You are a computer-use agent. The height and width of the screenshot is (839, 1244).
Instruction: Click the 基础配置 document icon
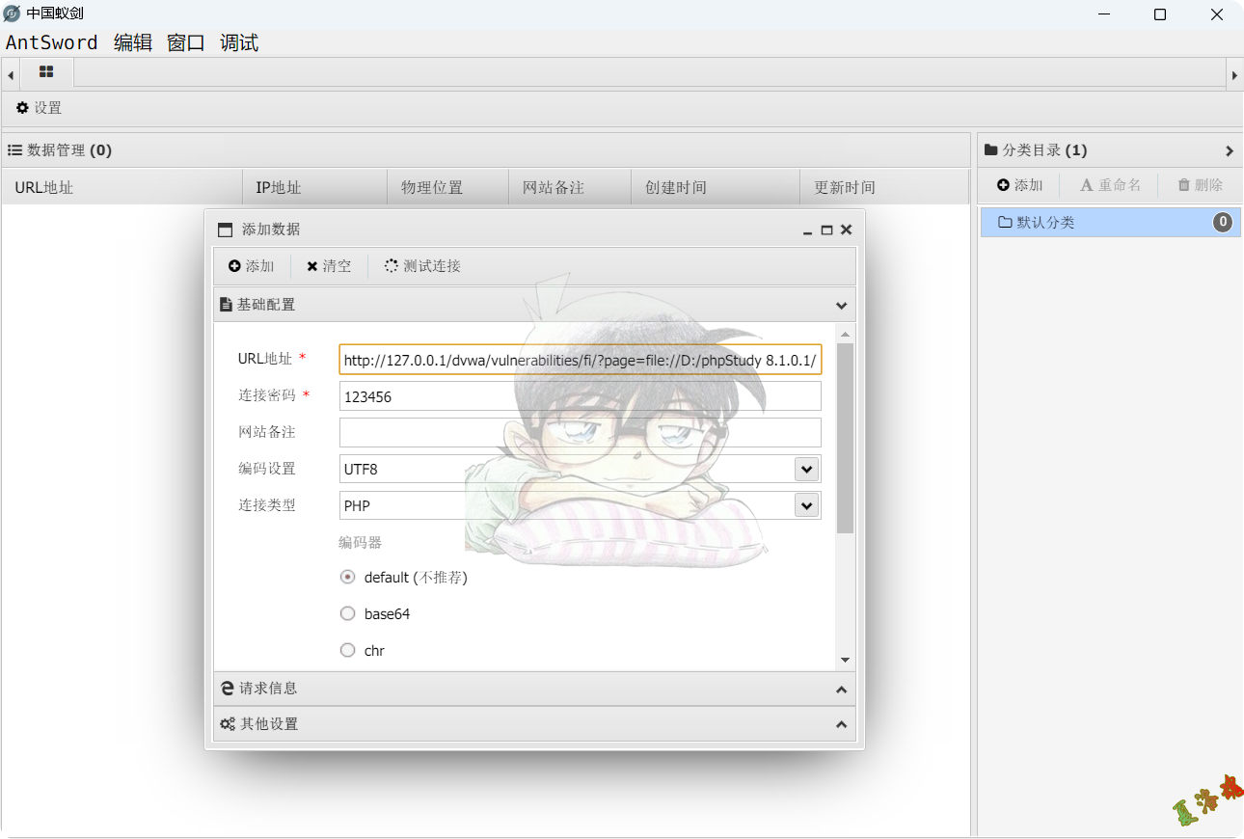point(226,305)
